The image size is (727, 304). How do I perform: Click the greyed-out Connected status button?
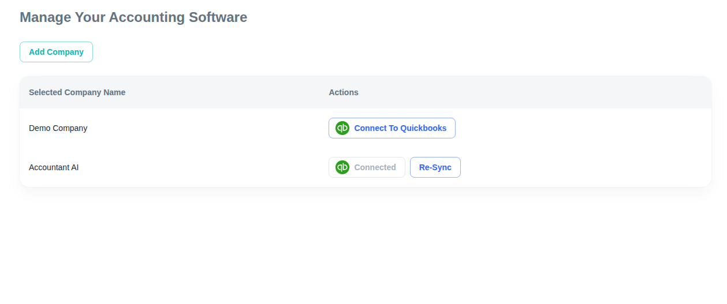pos(367,167)
